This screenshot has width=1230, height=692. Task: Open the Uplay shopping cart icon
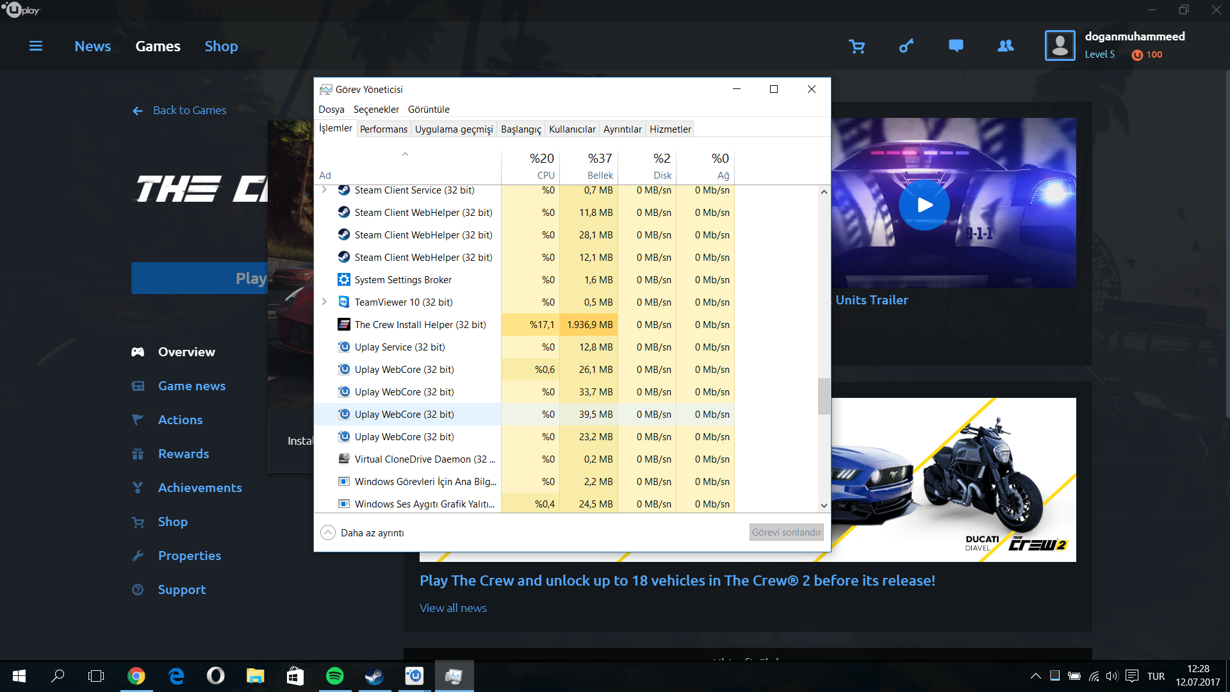point(857,46)
